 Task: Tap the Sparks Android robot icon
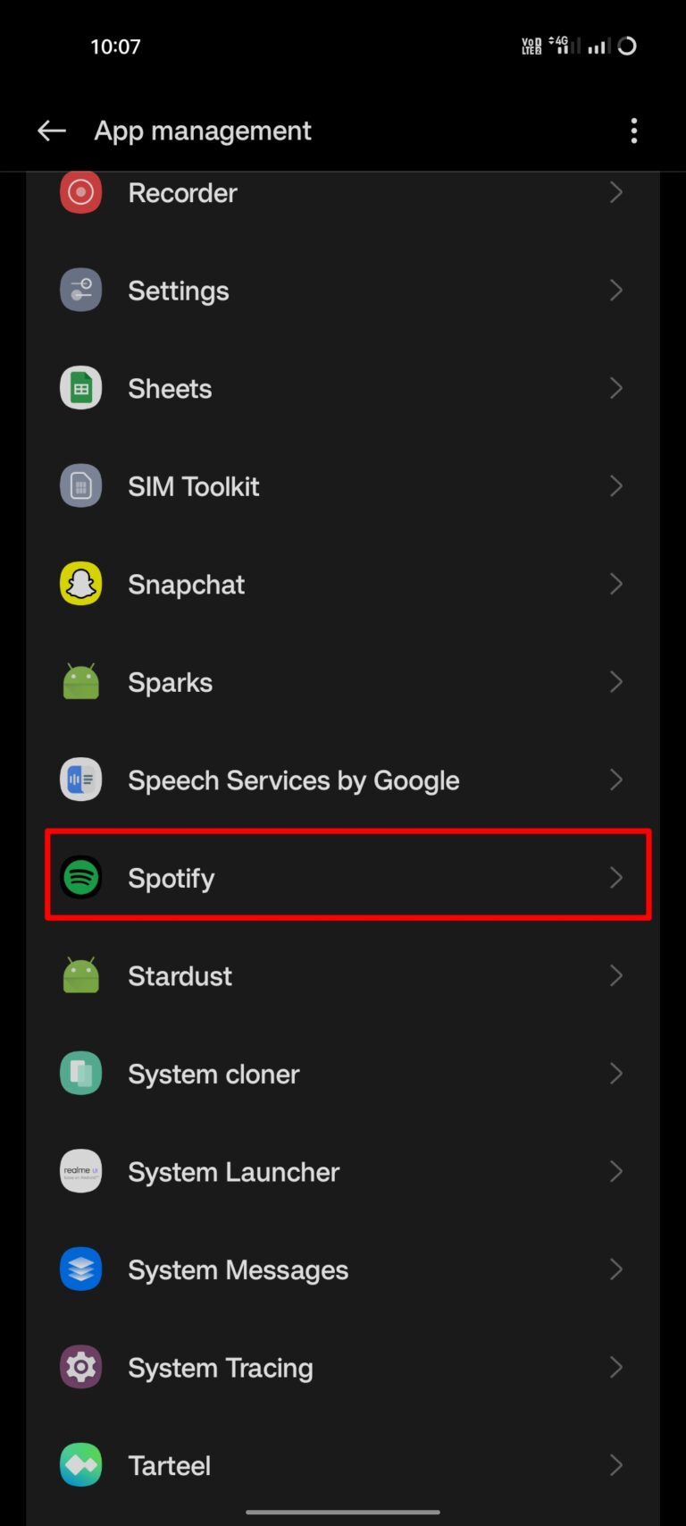[x=80, y=681]
